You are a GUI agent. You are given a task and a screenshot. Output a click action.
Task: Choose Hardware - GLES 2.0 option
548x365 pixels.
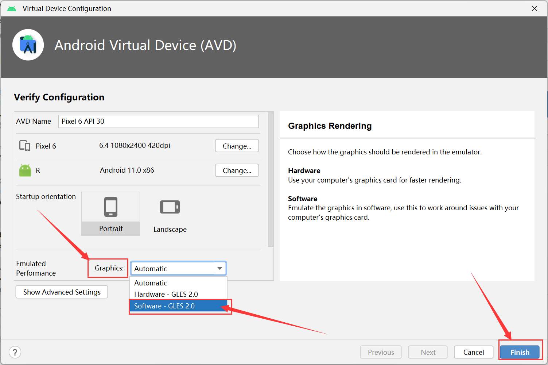click(x=178, y=294)
